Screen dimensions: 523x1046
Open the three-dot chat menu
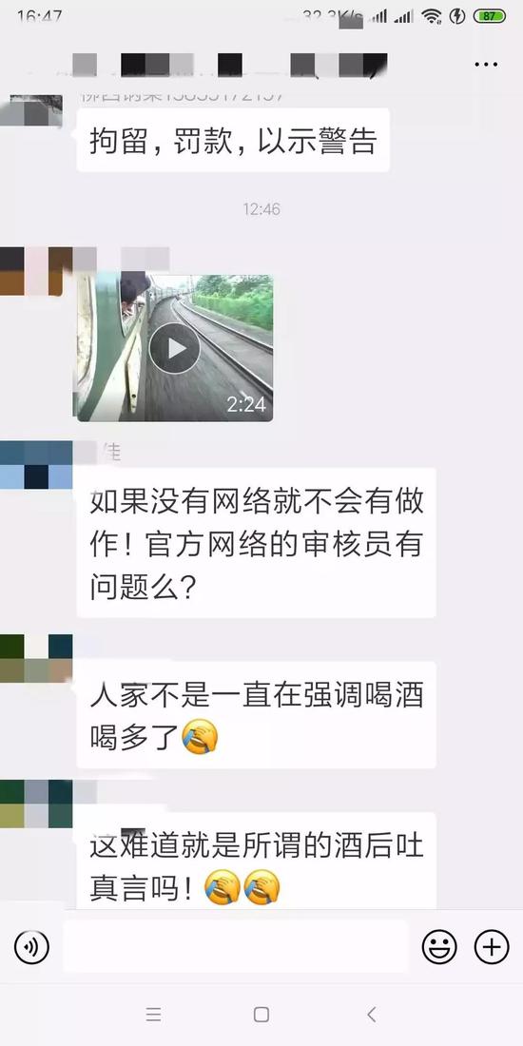coord(486,65)
